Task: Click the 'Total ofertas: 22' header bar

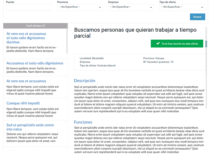Action: (x=35, y=26)
